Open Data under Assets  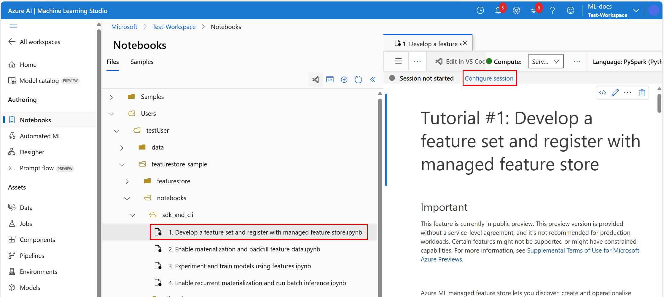coord(20,208)
